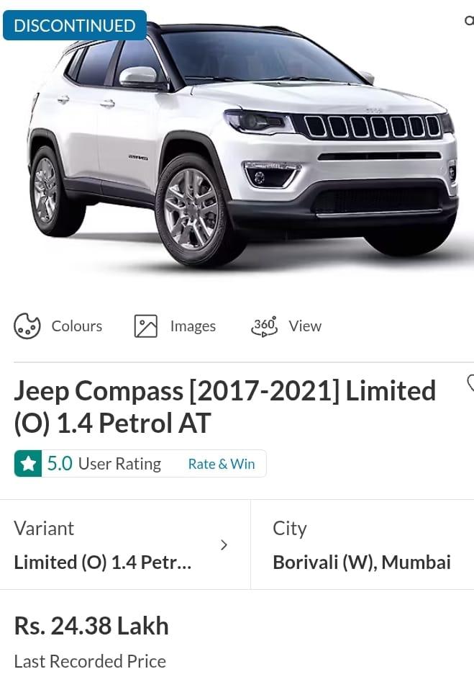This screenshot has height=677, width=474.
Task: Click the 5.0 User Rating text
Action: pos(104,464)
